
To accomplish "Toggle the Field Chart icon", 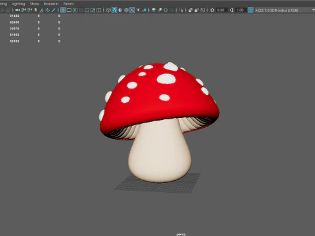I will tap(87, 10).
